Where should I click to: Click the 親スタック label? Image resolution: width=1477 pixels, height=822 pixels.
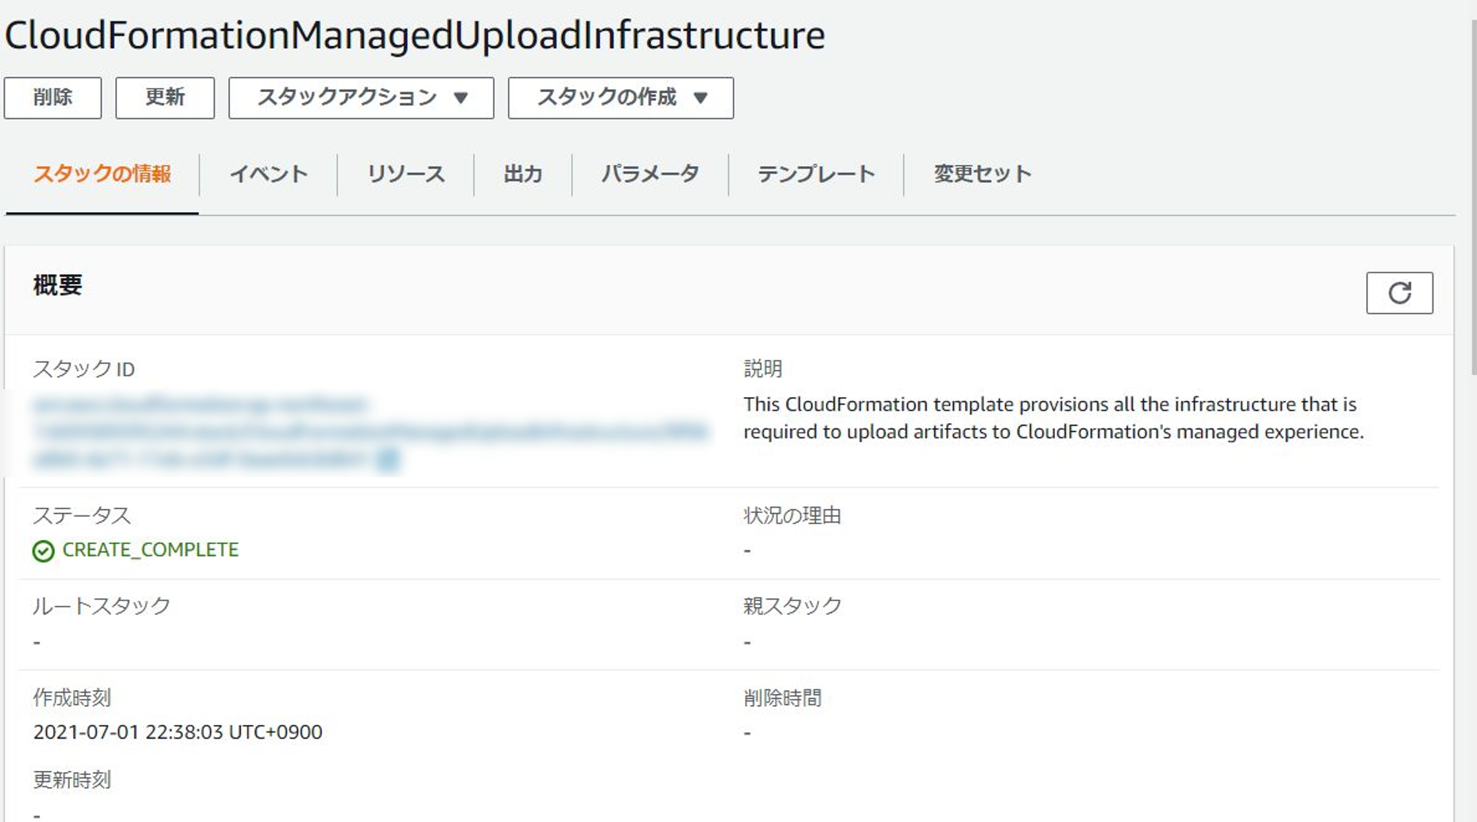(x=792, y=606)
